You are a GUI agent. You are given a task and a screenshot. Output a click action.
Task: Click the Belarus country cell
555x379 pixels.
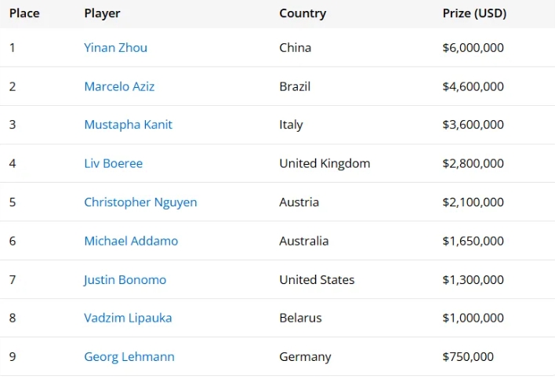[300, 319]
